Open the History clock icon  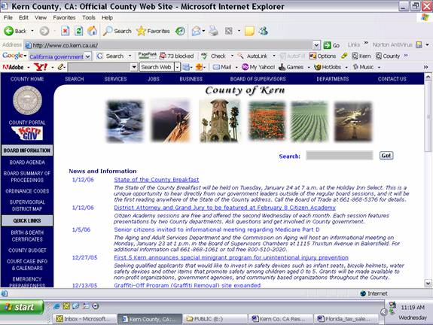pos(180,31)
